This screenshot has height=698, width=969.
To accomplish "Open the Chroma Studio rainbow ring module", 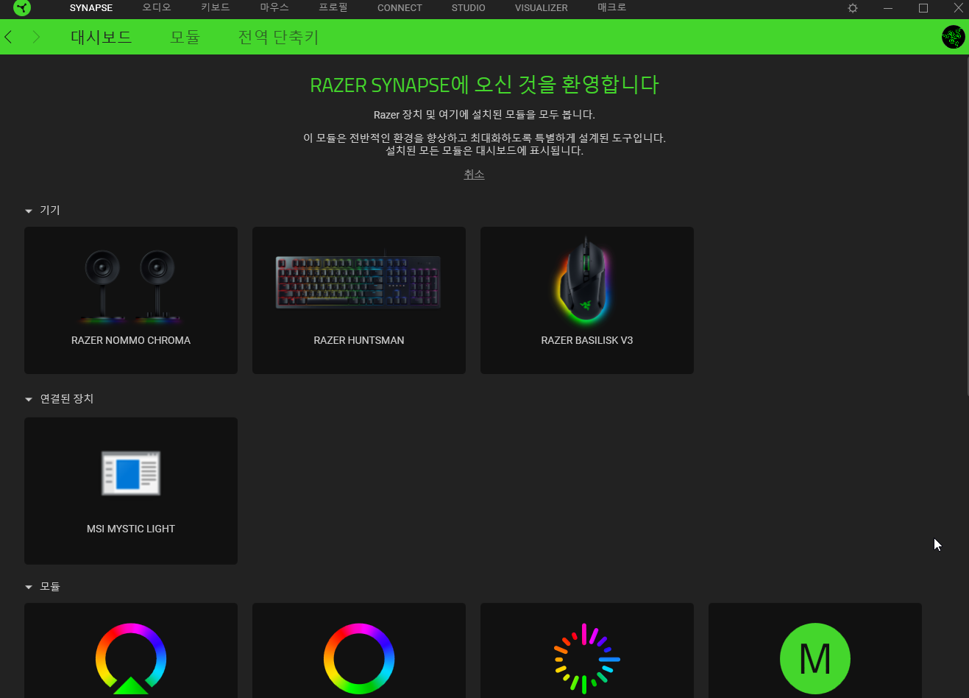I will 359,651.
